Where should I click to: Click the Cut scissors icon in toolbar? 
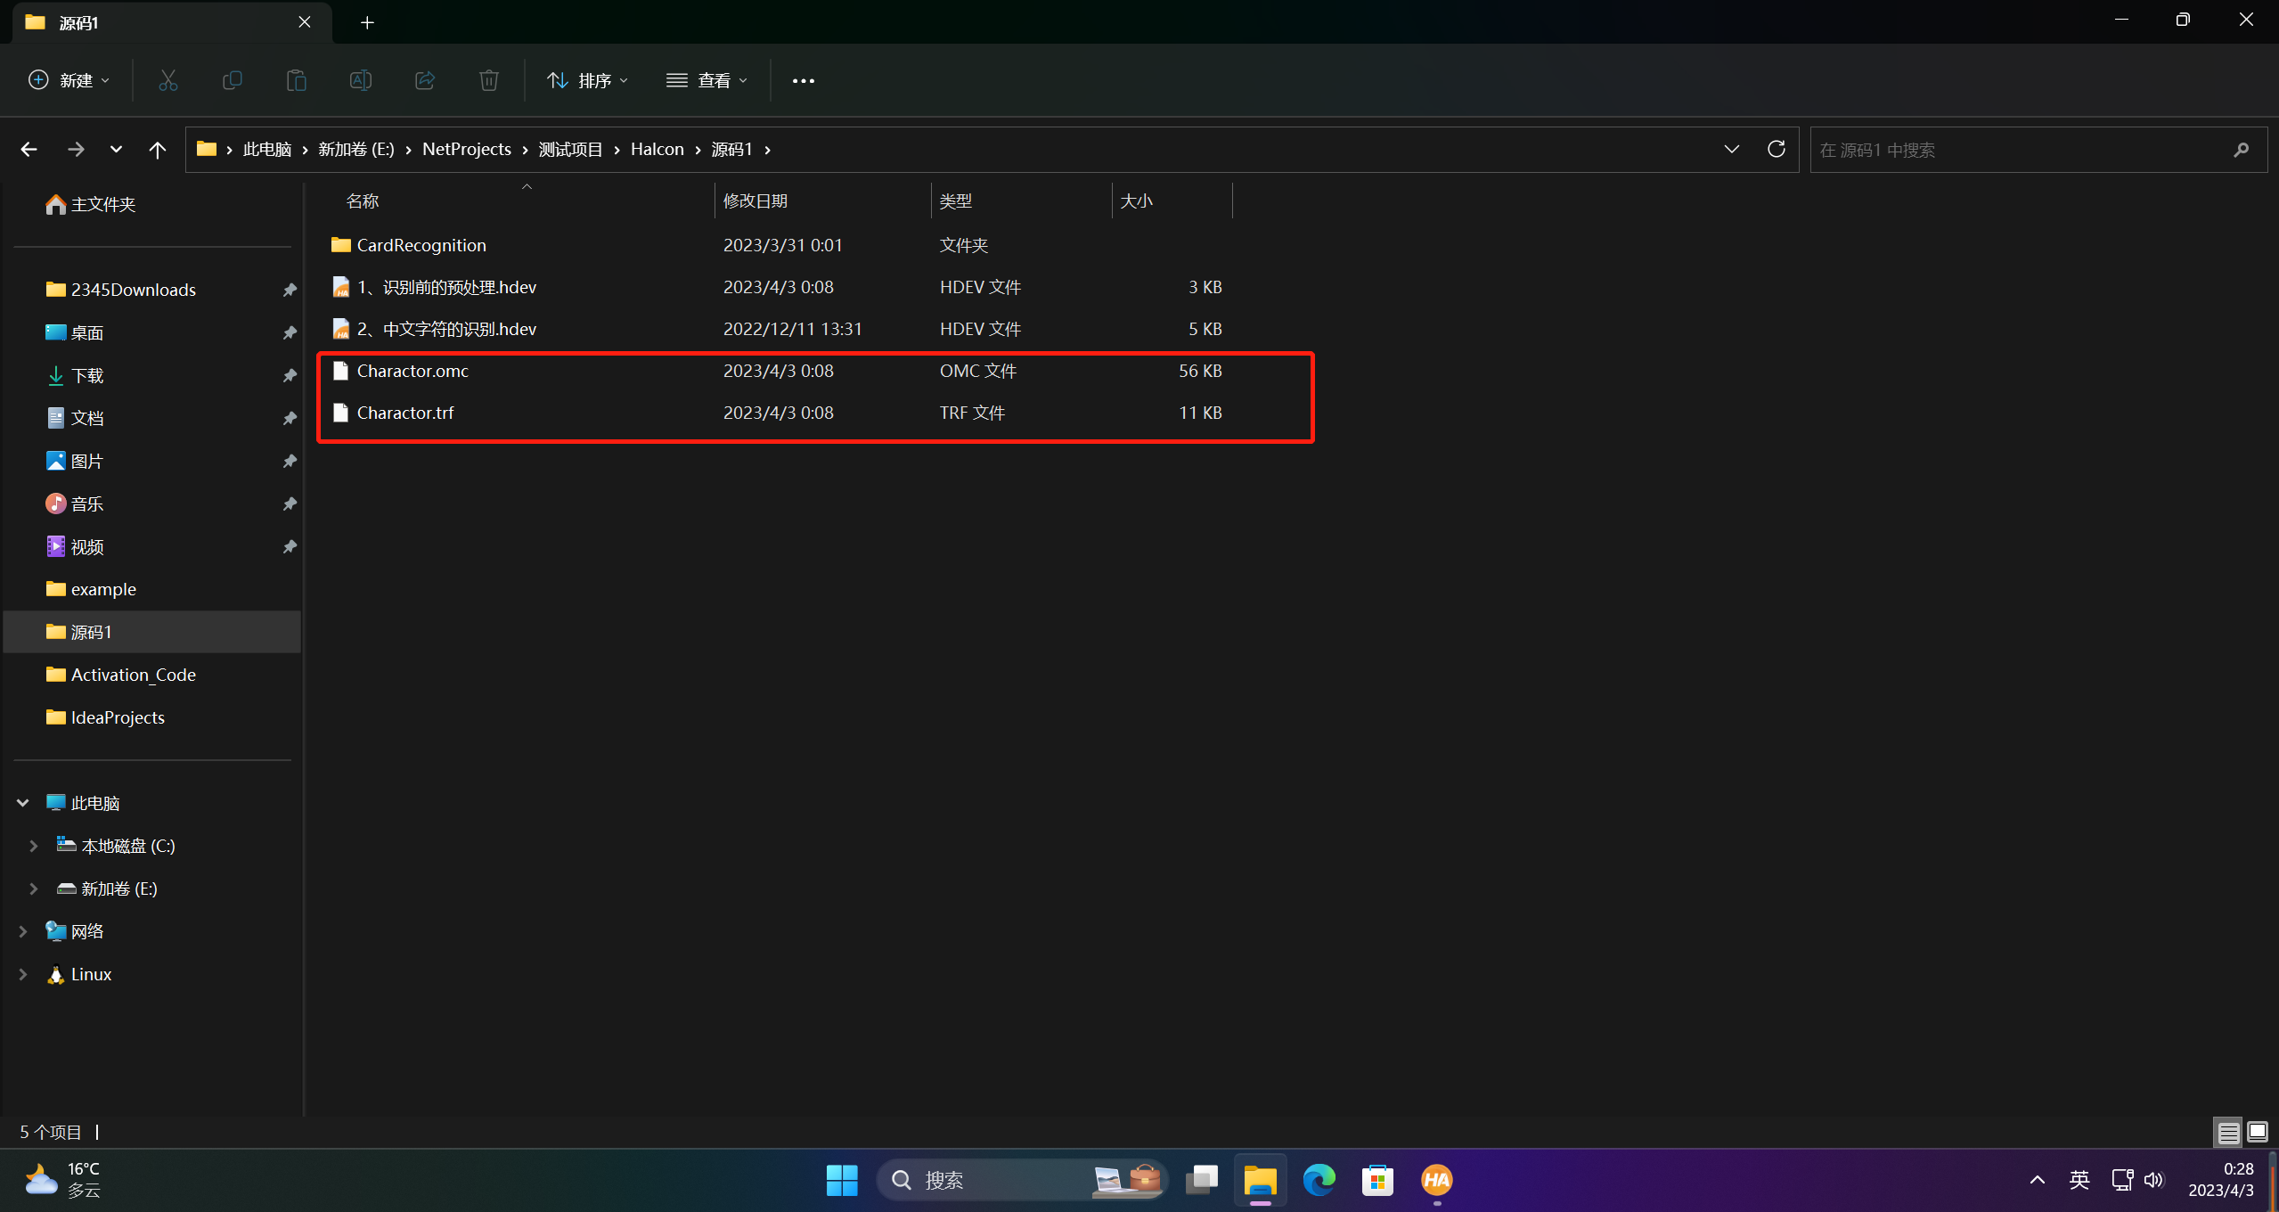tap(167, 80)
